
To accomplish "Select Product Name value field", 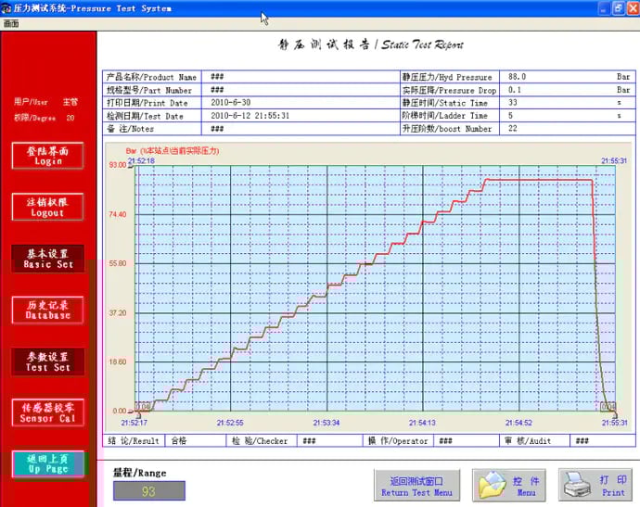I will pos(301,77).
